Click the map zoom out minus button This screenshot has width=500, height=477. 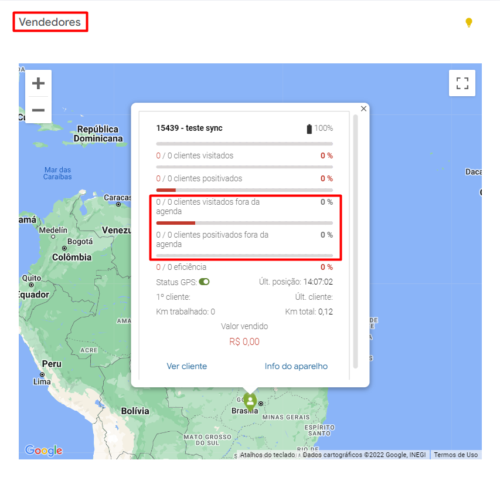click(38, 110)
